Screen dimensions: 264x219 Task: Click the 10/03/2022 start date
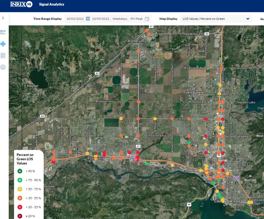pyautogui.click(x=75, y=19)
